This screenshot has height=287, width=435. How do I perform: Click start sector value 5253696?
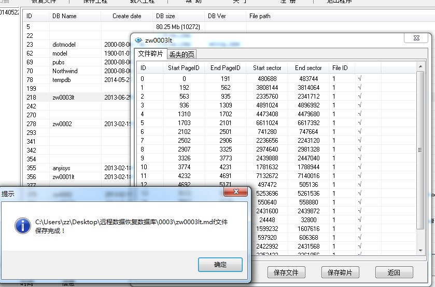pos(267,194)
